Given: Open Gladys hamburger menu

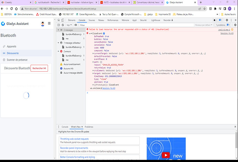Looking at the screenshot, I should (49, 23).
